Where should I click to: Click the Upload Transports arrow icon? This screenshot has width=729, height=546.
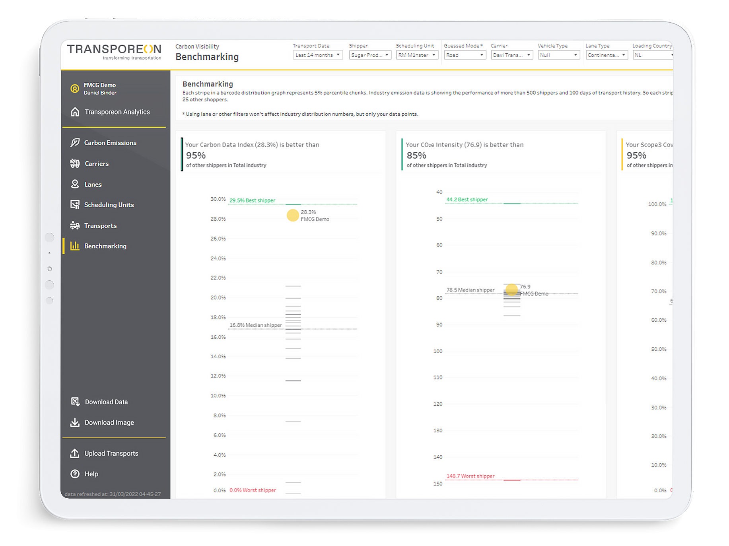(75, 453)
